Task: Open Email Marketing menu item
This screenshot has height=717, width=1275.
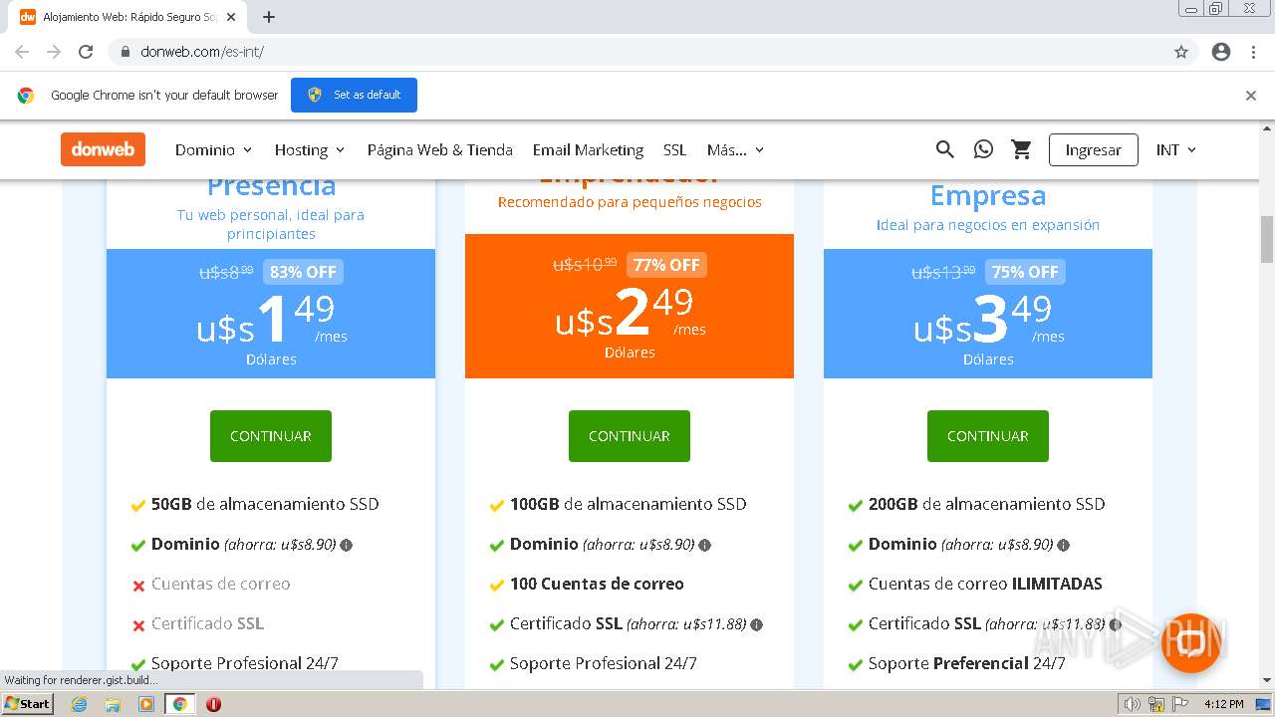Action: 588,149
